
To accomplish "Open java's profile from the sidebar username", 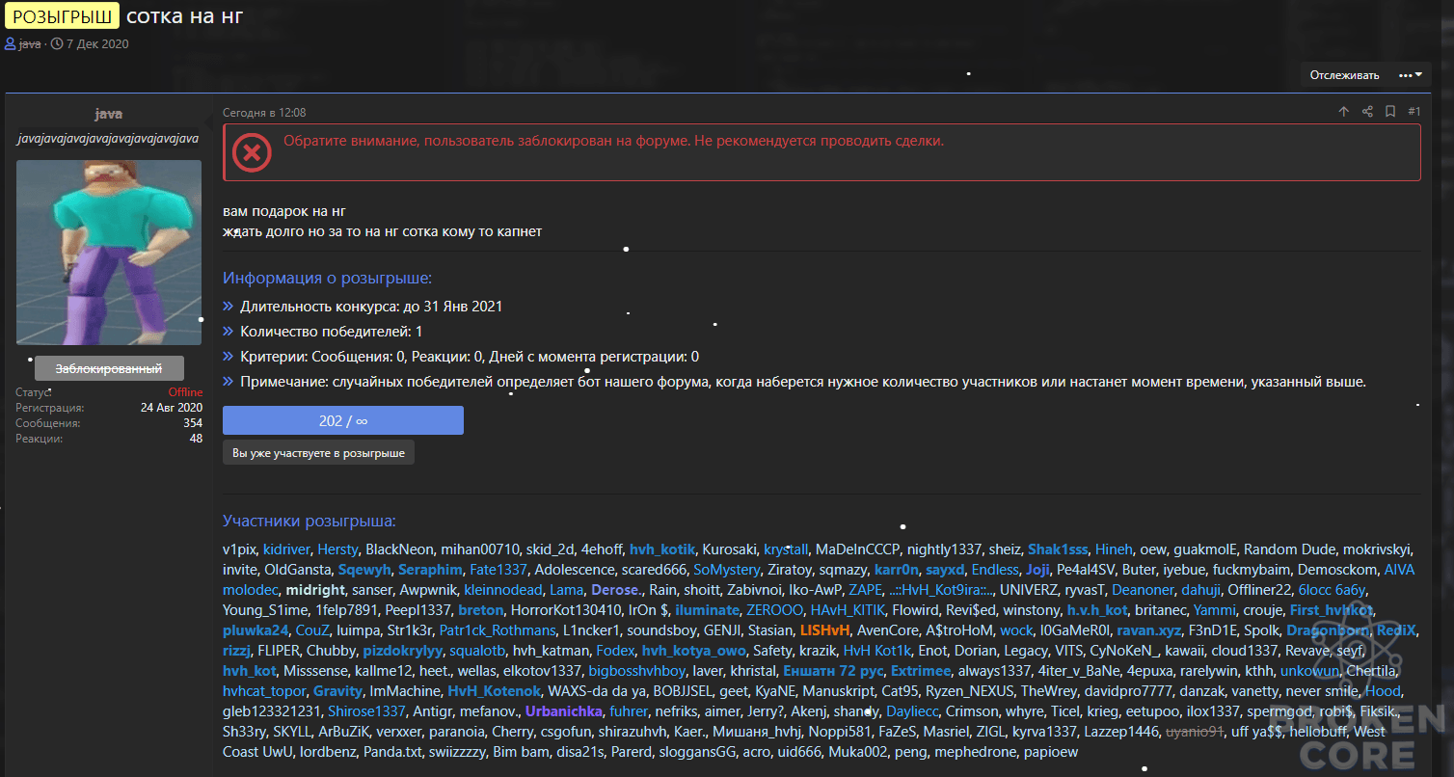I will (x=109, y=114).
